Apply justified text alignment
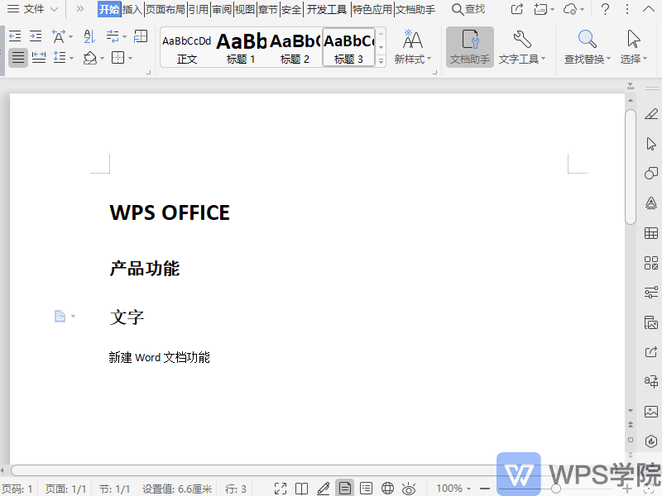The image size is (662, 496). pyautogui.click(x=17, y=58)
